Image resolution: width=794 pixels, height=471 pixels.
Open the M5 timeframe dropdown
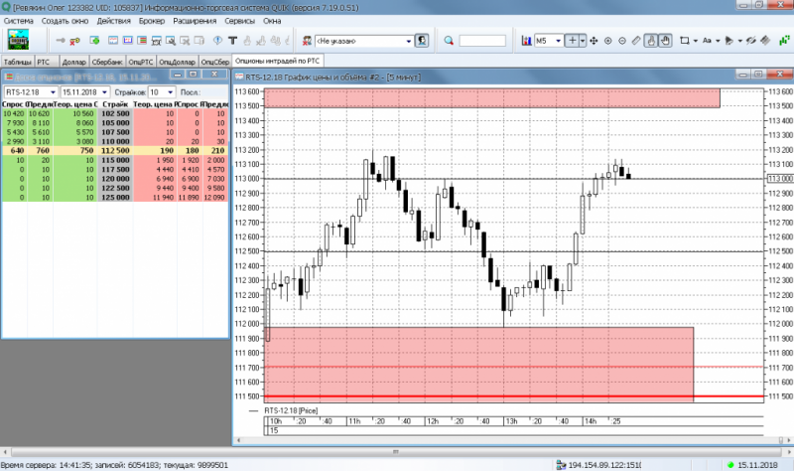(x=559, y=41)
